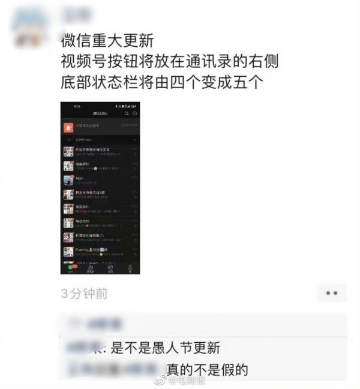Open the attached WeChat dark mode screenshot
Screen dimensions: 360x389
click(x=100, y=188)
